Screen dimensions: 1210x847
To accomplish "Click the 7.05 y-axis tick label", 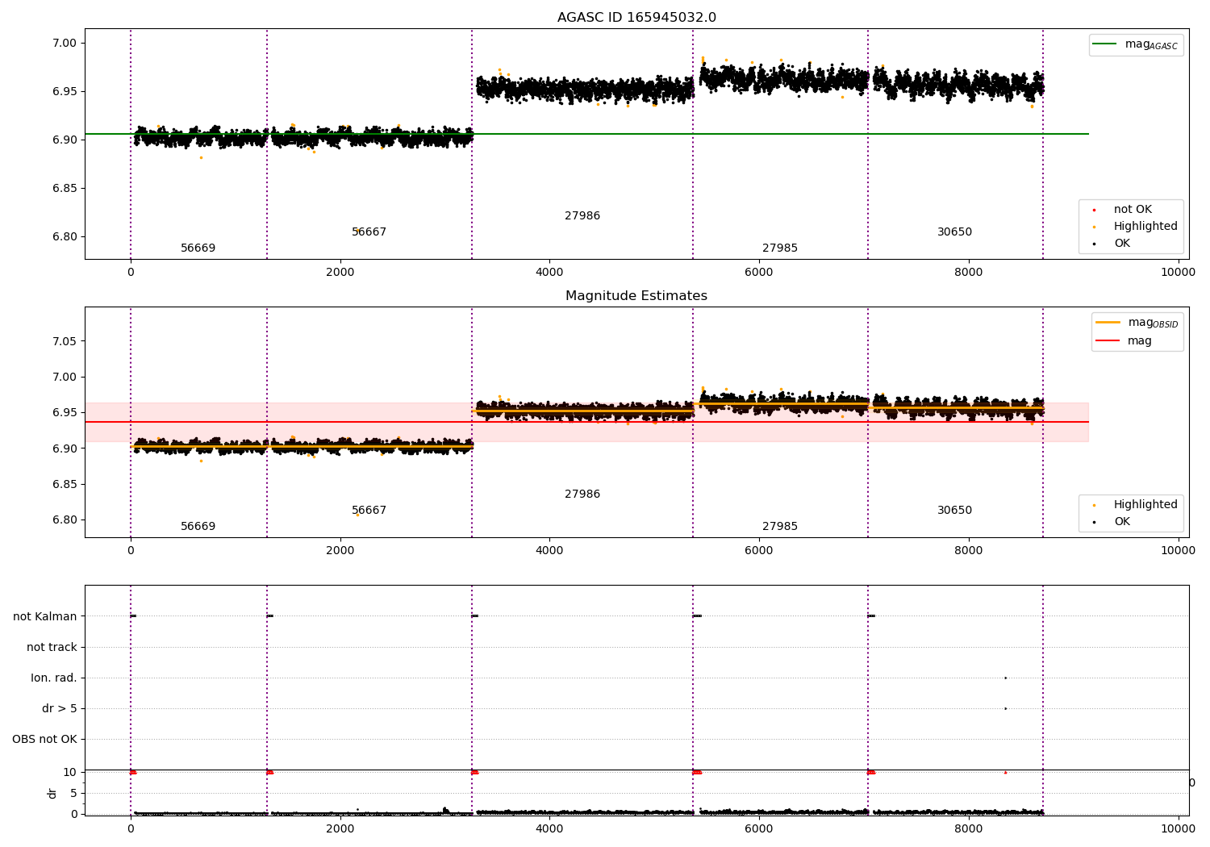I will coord(64,341).
